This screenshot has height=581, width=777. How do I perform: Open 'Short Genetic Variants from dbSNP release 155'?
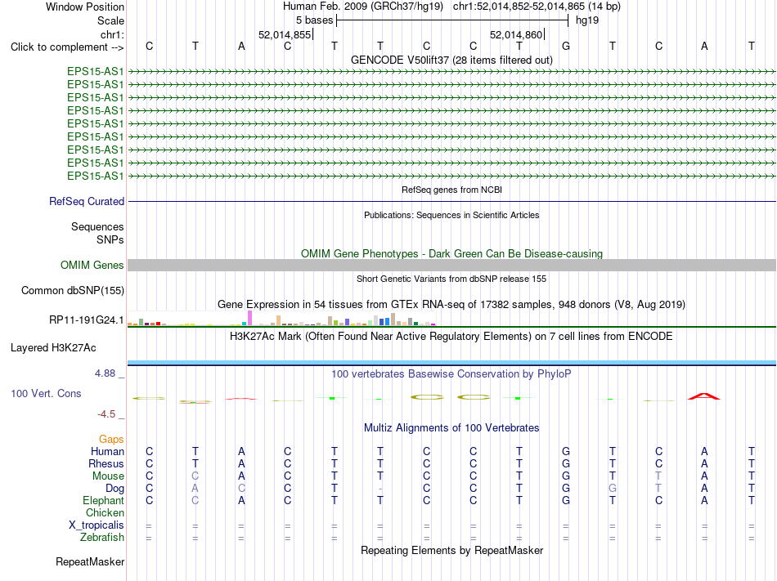point(451,279)
